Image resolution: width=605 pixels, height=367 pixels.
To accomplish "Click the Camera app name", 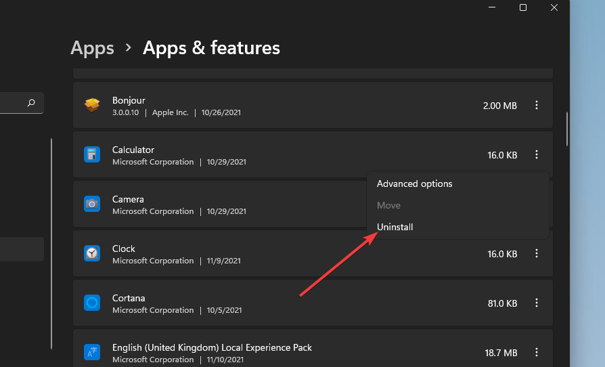I will click(x=128, y=199).
